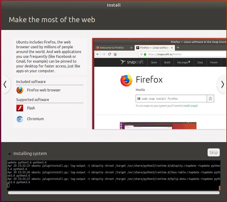Open the Store menu on snapcraft

tap(154, 62)
